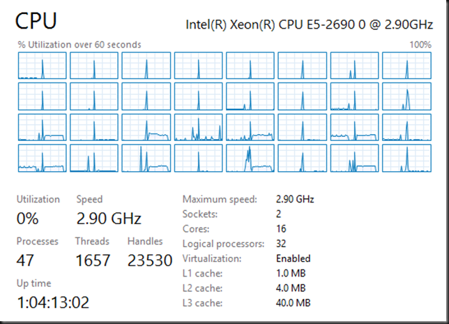Click the first logical processor graph

click(42, 66)
